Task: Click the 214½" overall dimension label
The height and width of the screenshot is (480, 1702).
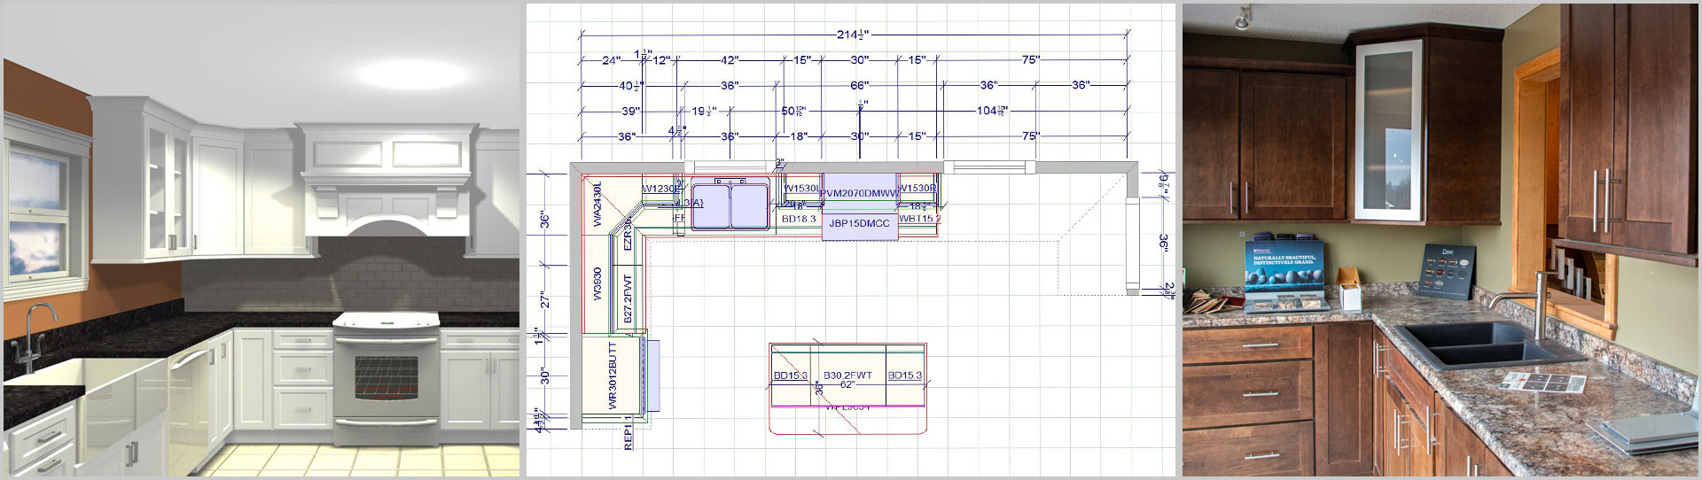Action: tap(853, 35)
